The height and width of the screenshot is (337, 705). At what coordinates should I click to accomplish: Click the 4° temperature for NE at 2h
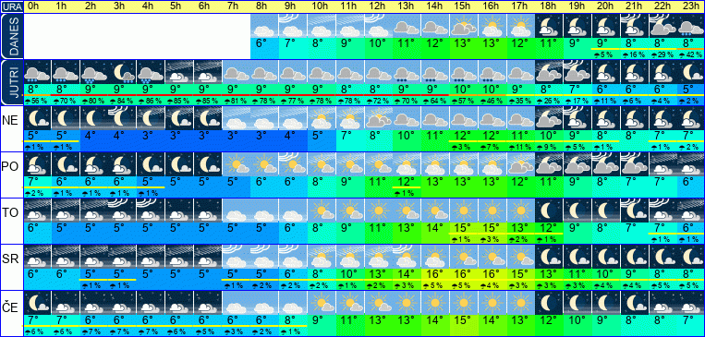pos(91,135)
